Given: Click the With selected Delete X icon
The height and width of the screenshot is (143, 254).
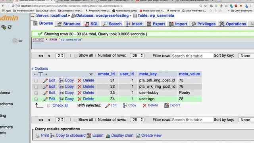Looking at the screenshot, I should (144, 106).
